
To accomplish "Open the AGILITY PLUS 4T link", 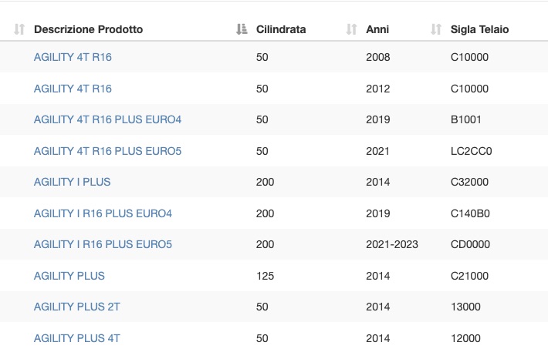I will 77,338.
